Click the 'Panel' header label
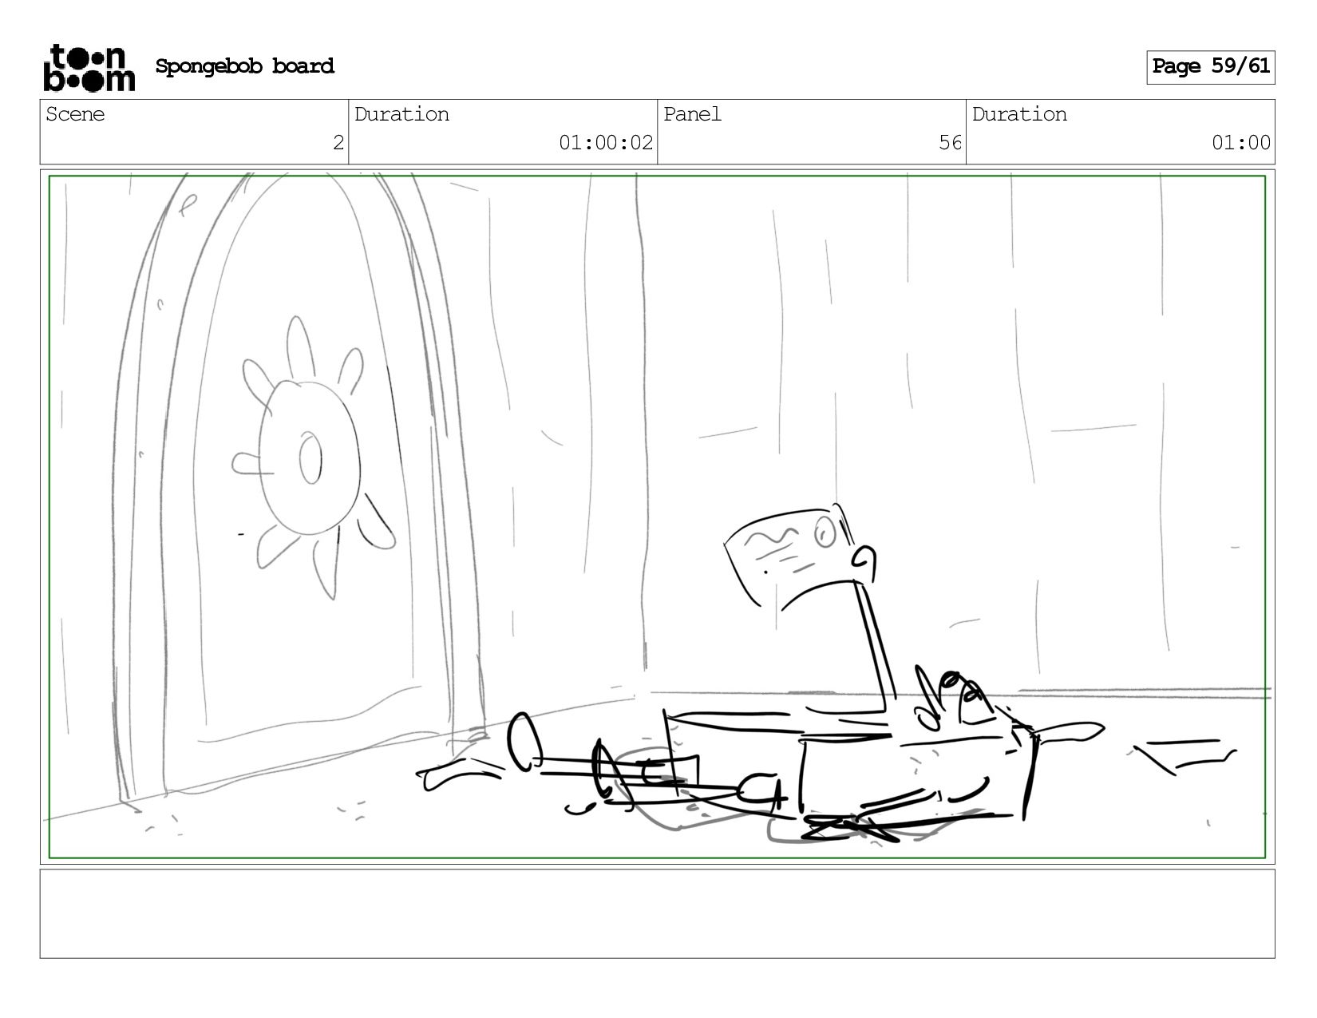The width and height of the screenshot is (1317, 1018). [x=692, y=114]
